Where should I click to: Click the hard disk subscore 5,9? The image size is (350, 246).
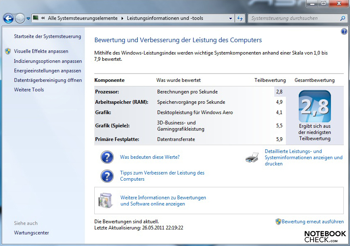(279, 139)
